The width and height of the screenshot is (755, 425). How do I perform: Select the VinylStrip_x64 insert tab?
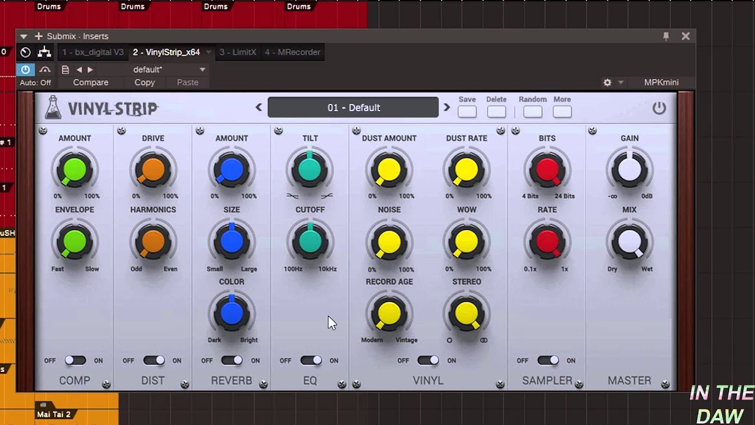(x=166, y=52)
